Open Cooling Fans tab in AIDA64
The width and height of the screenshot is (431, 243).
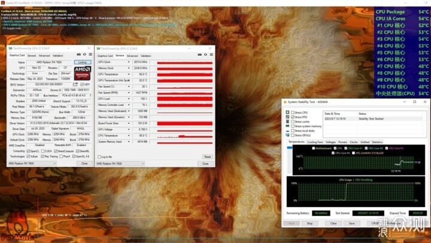tap(315, 142)
